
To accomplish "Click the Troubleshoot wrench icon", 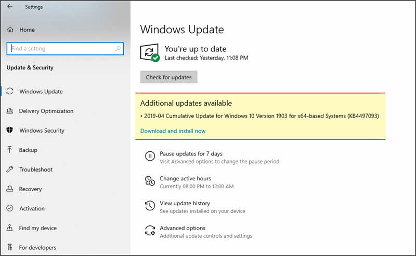I will pyautogui.click(x=10, y=169).
